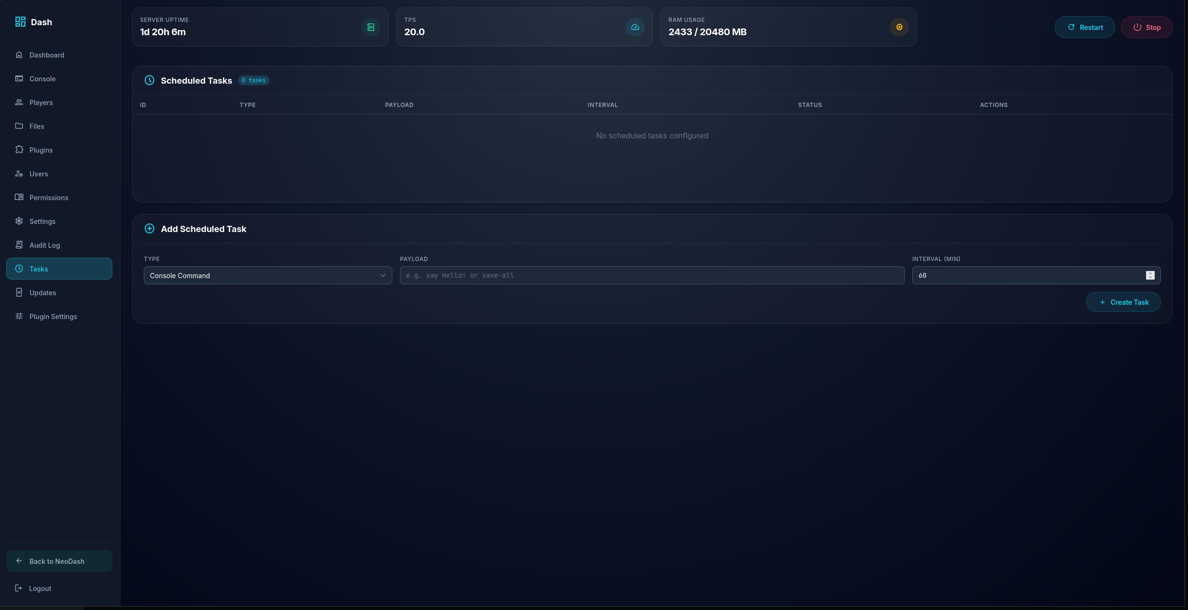
Task: Open the Plugins puzzle icon
Action: pos(19,150)
